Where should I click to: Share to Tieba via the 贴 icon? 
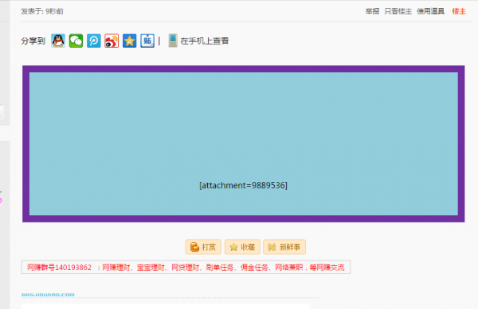coord(147,41)
